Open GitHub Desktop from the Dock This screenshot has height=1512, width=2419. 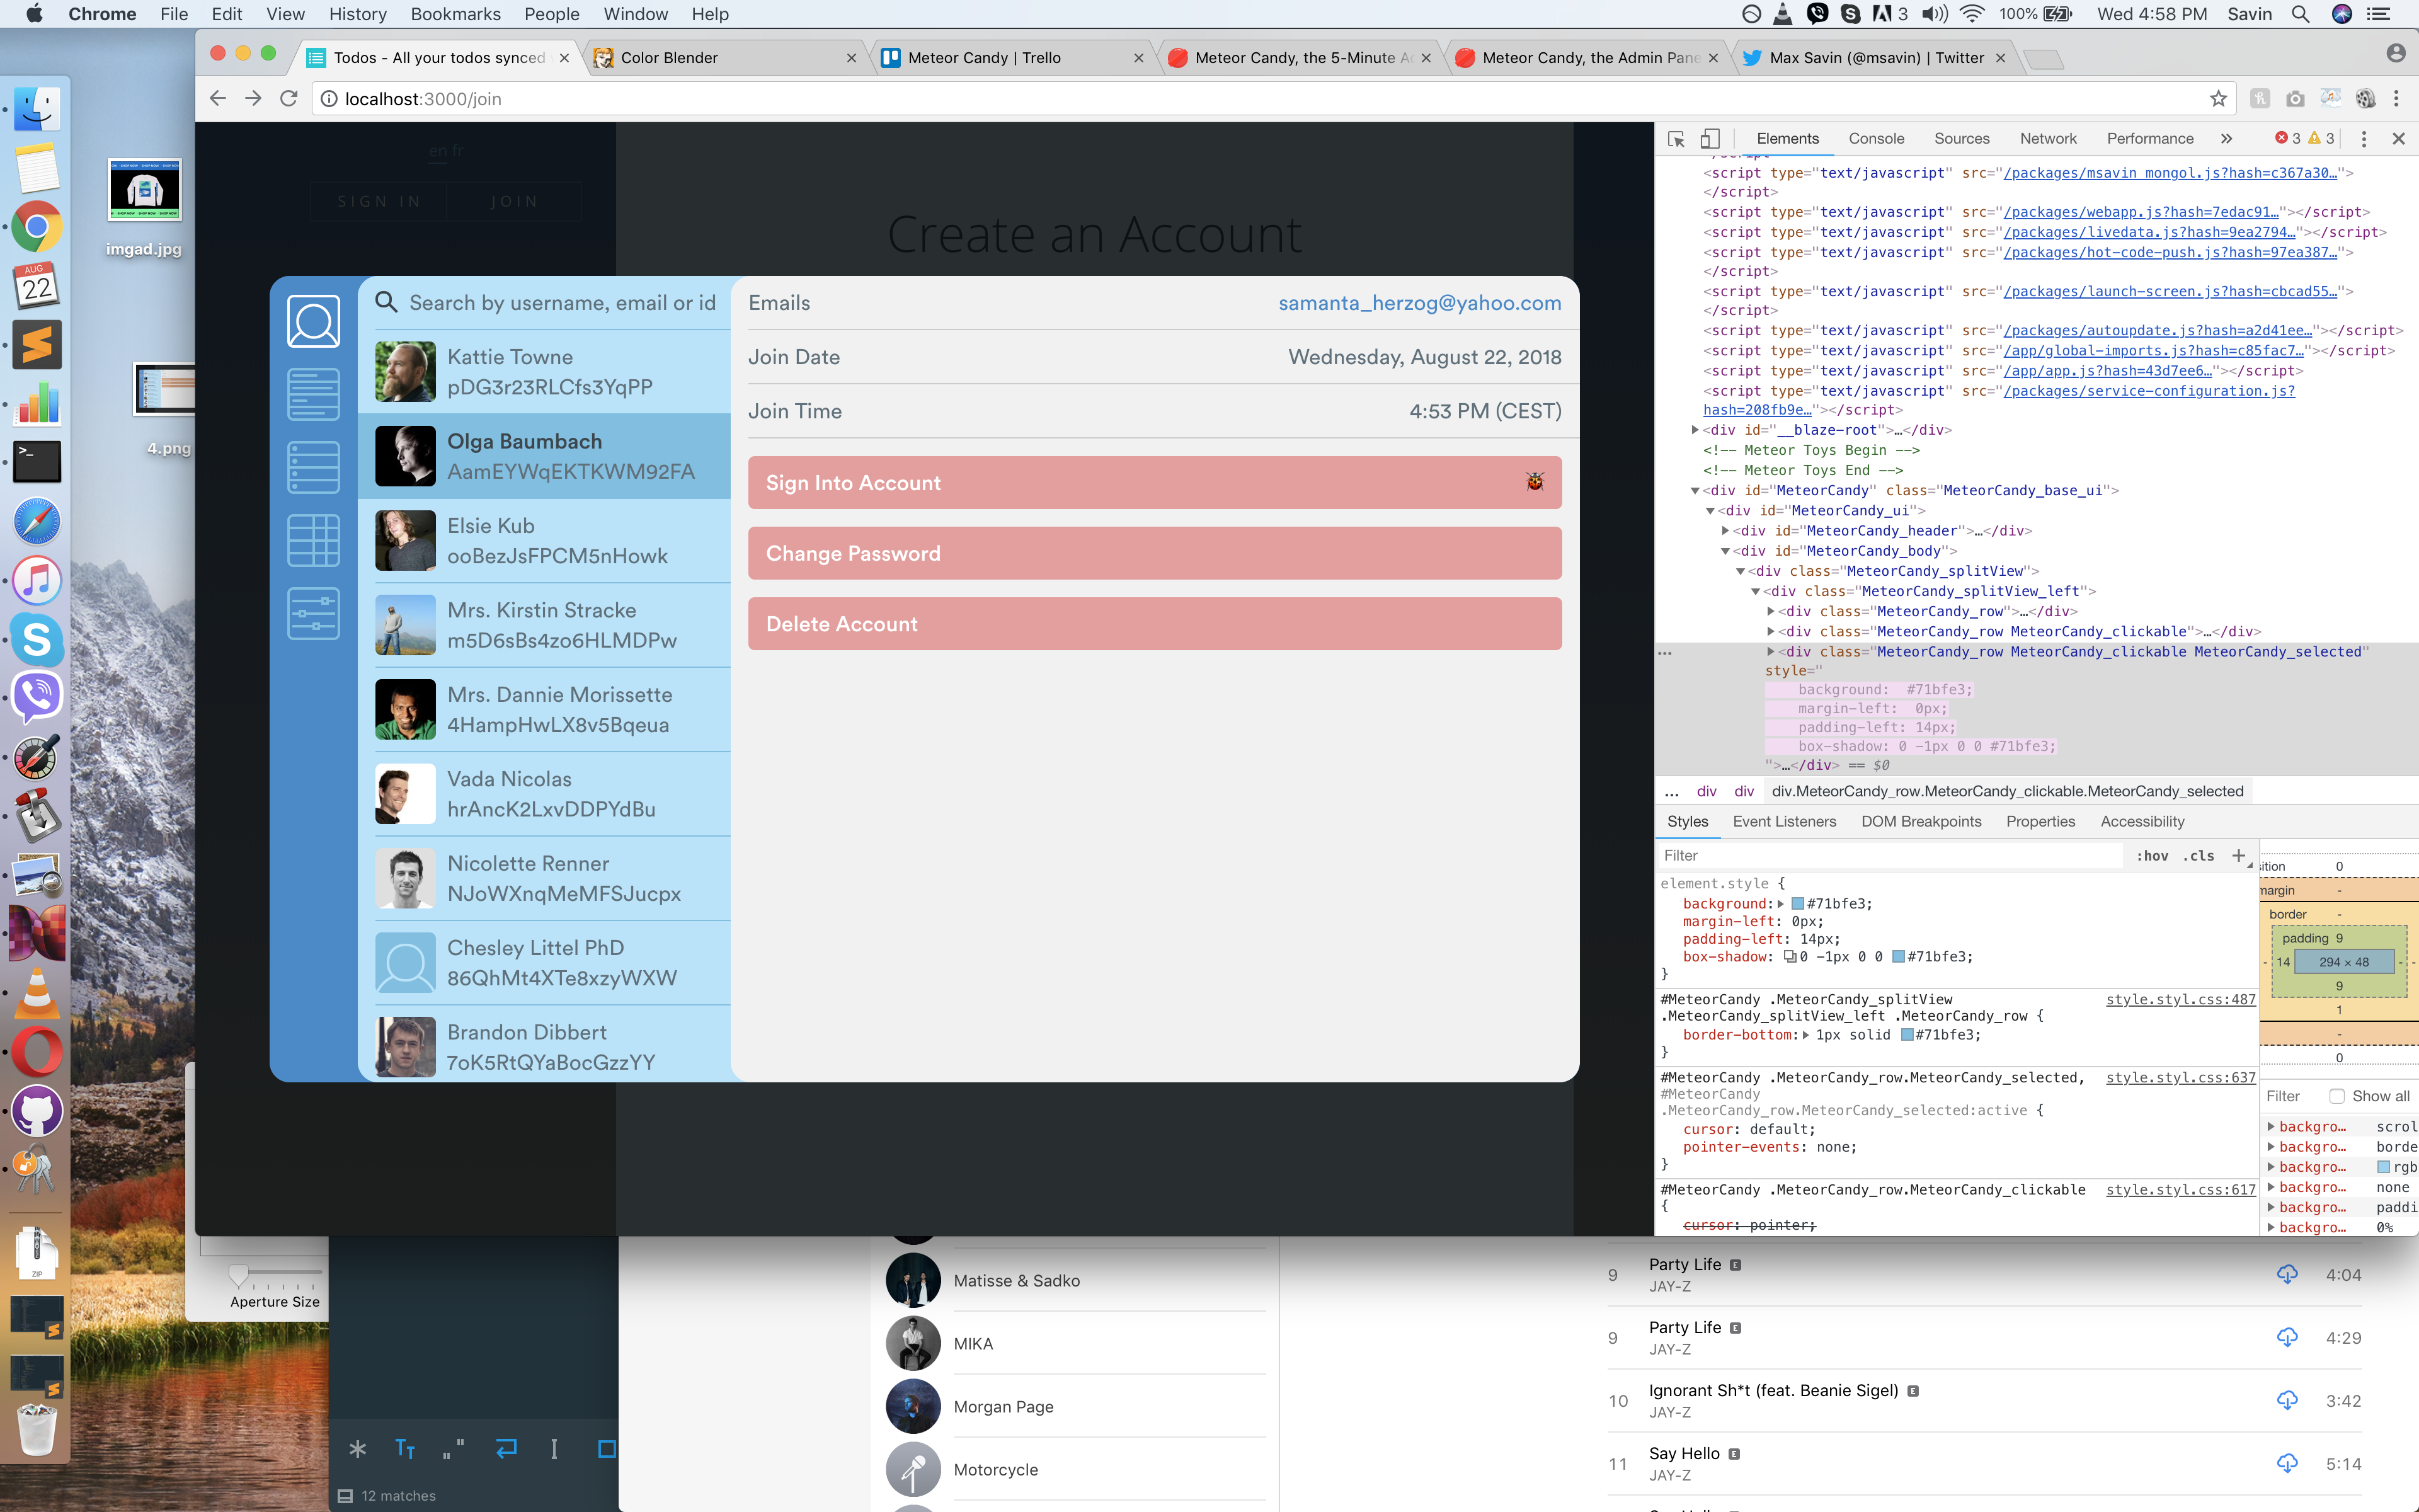[x=37, y=1110]
